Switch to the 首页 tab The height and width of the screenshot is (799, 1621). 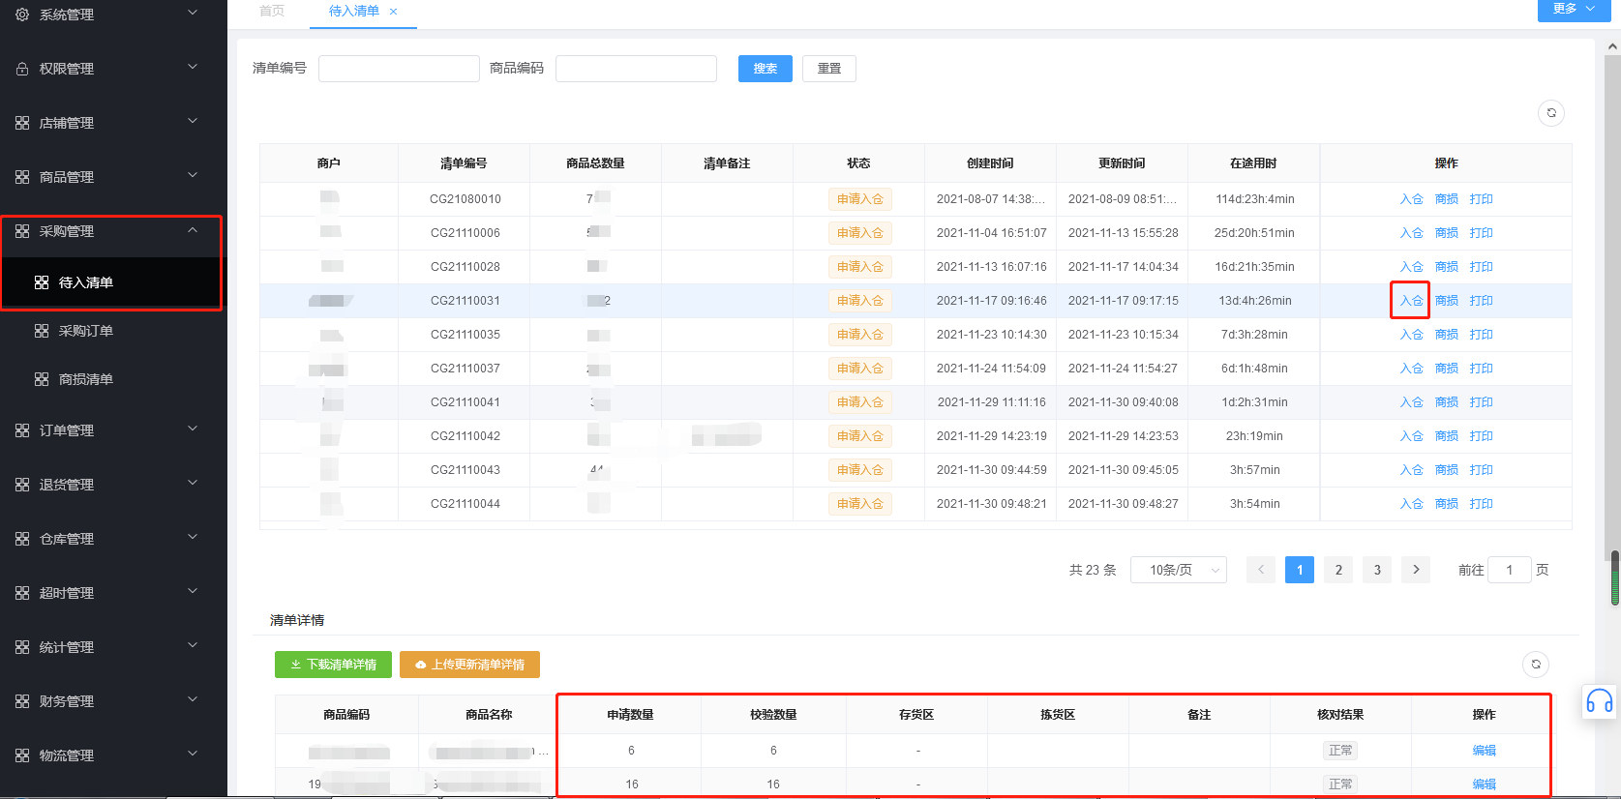[x=272, y=11]
